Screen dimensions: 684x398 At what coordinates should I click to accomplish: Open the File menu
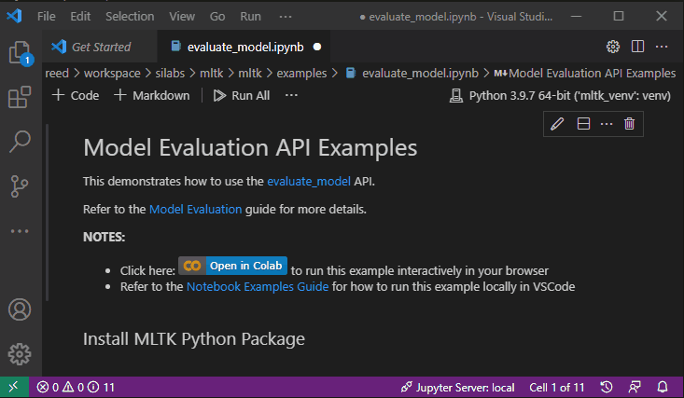47,16
